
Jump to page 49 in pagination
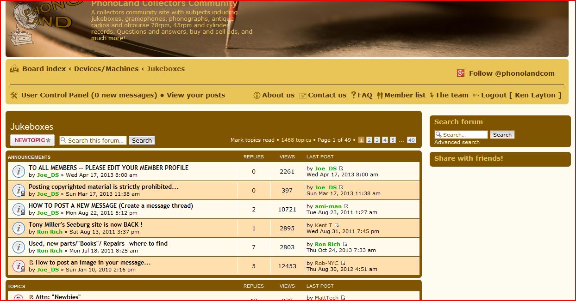[411, 139]
